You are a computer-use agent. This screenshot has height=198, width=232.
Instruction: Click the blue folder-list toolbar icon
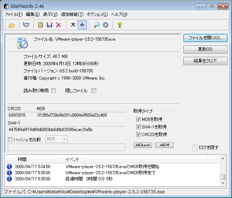(26, 25)
